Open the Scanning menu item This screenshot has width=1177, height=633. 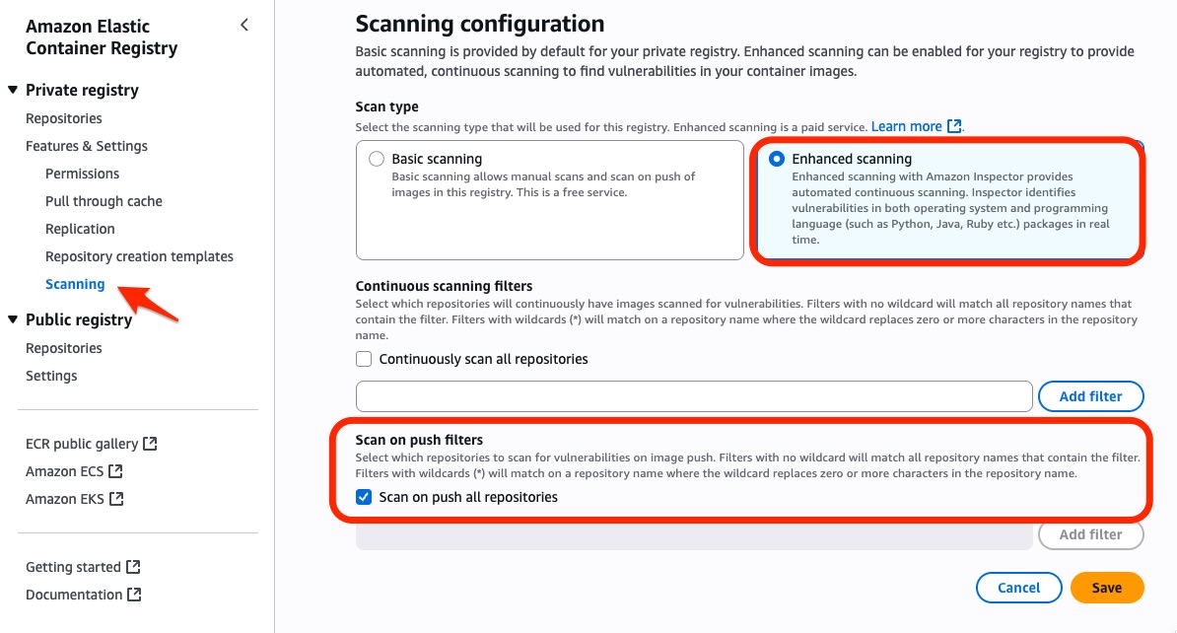point(75,284)
